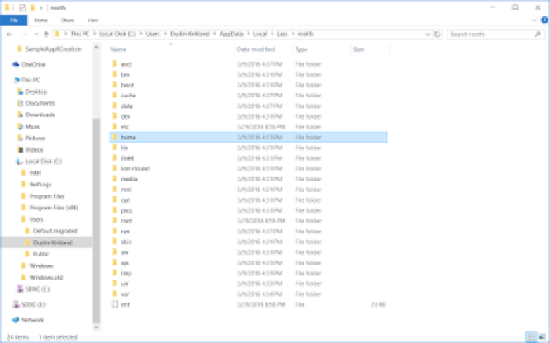Switch to Details view icon in status bar

point(531,337)
